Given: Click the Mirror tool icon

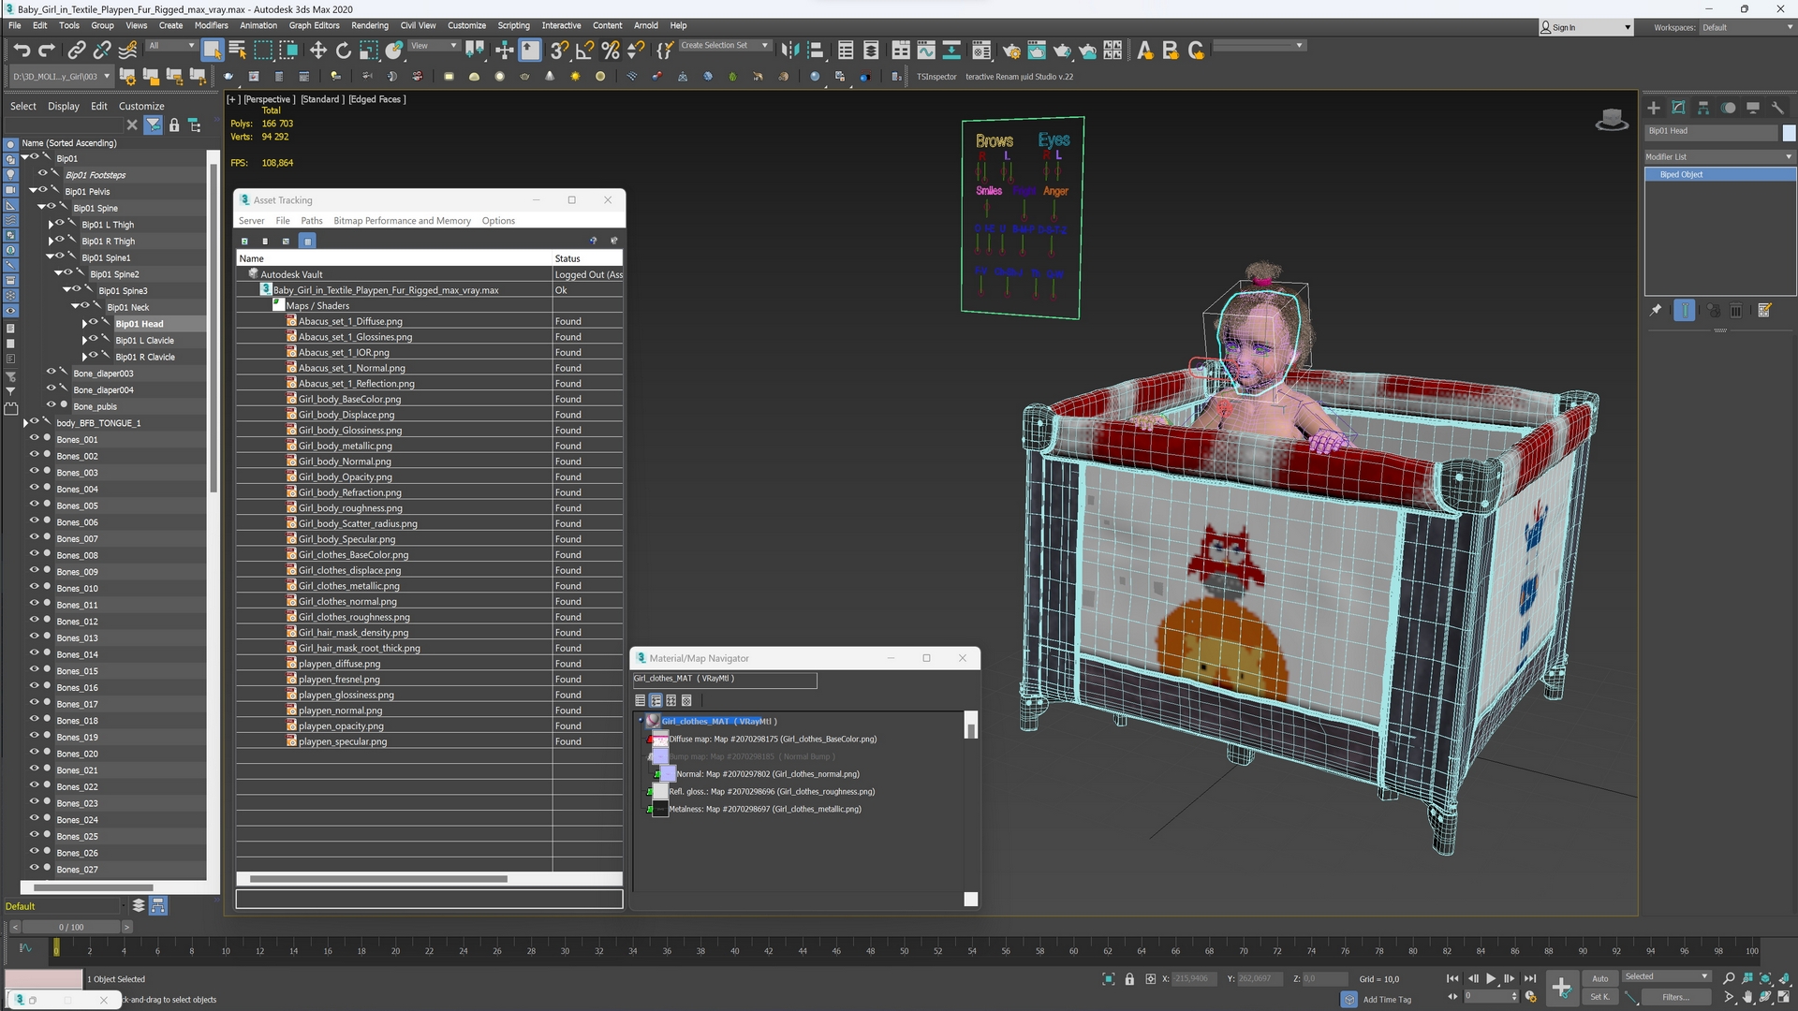Looking at the screenshot, I should tap(790, 51).
